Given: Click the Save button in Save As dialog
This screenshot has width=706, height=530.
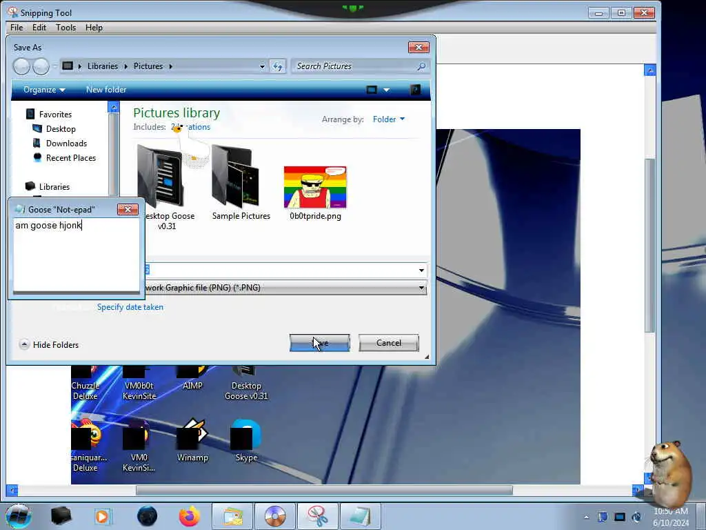Looking at the screenshot, I should coord(320,343).
